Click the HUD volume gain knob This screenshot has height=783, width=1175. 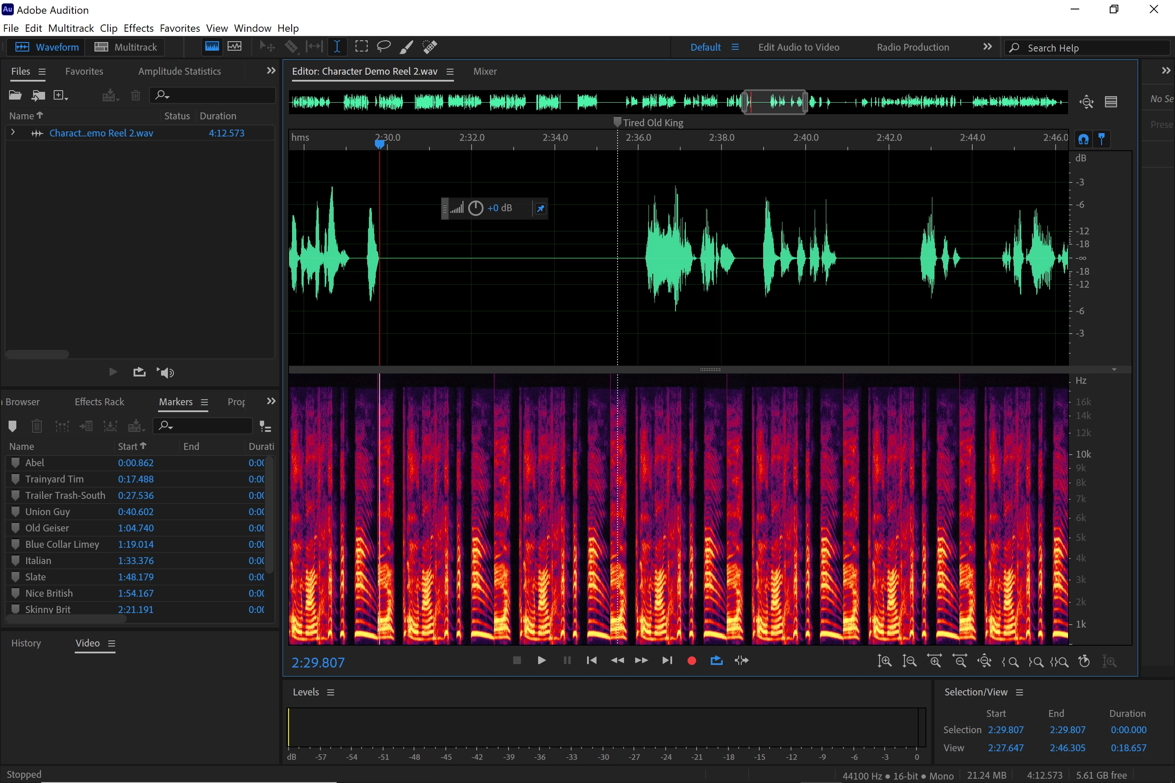click(475, 208)
